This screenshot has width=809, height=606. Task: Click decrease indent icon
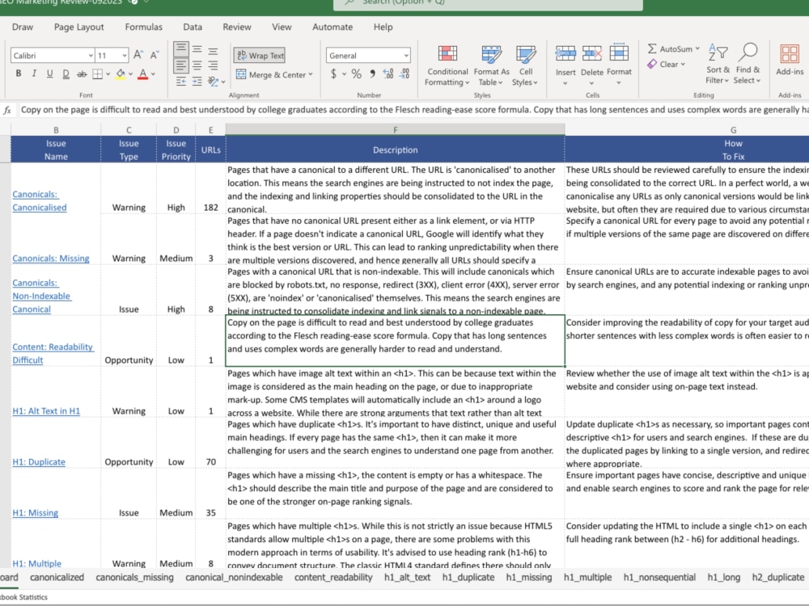181,82
